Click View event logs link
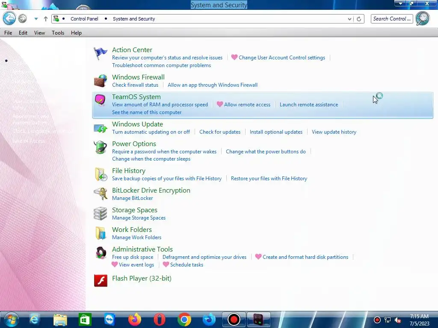 pyautogui.click(x=136, y=265)
